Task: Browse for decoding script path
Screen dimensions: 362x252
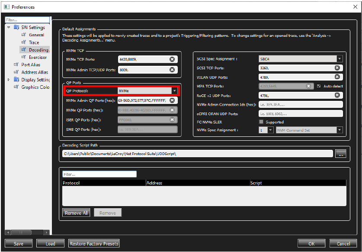Action: [x=341, y=154]
